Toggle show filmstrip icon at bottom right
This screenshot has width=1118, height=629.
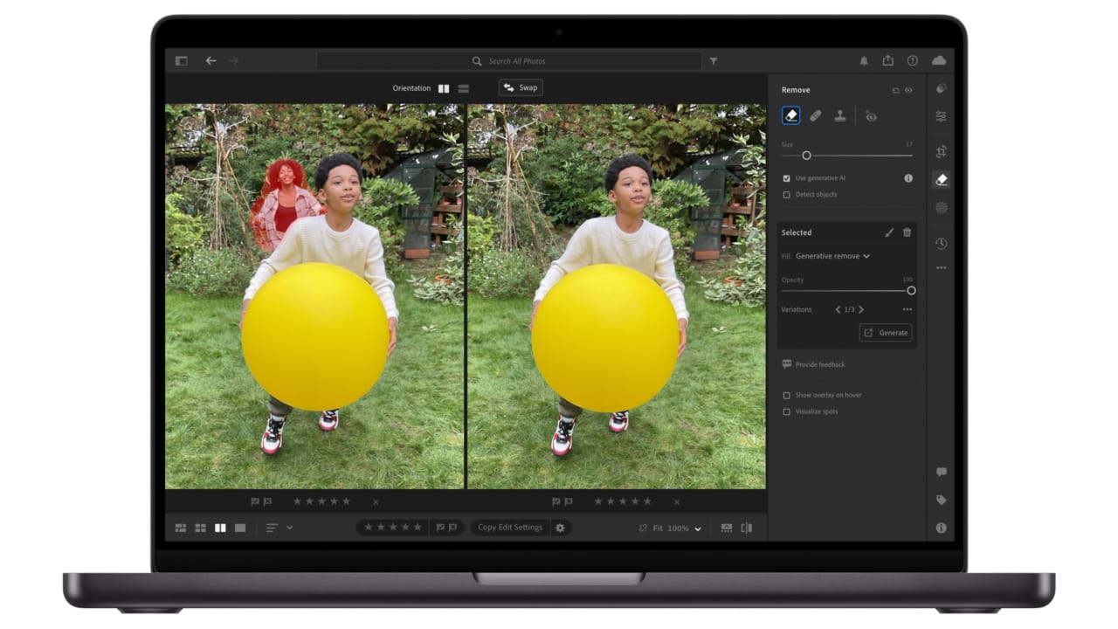click(727, 528)
